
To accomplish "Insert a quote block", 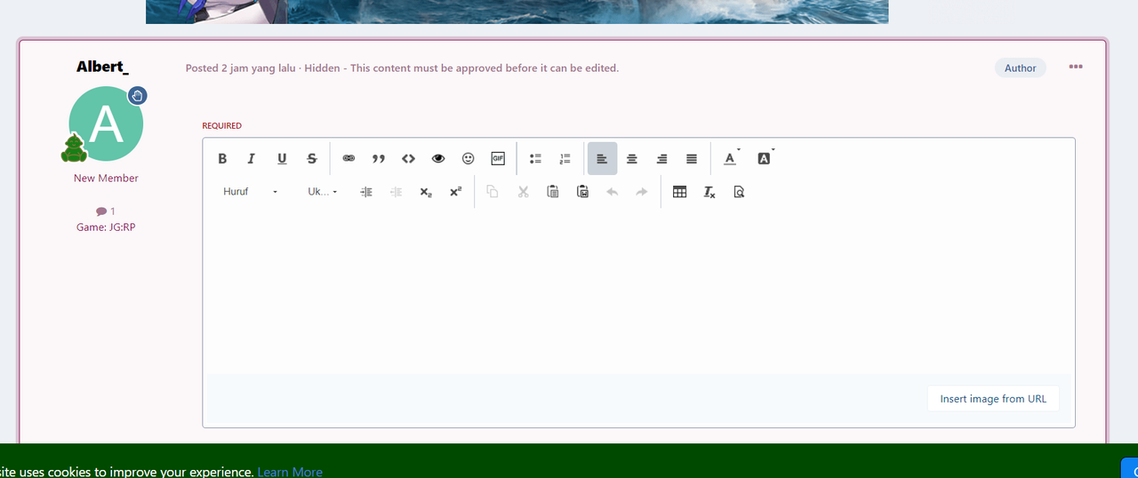I will point(378,159).
